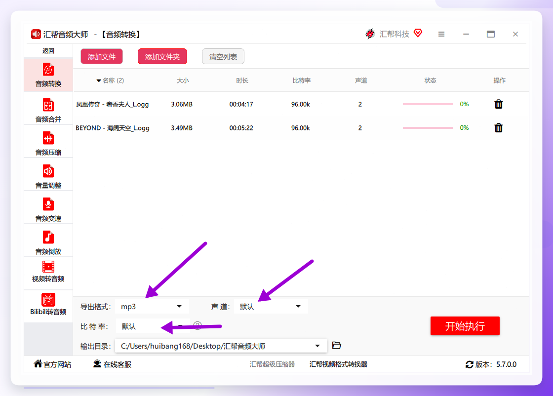Image resolution: width=553 pixels, height=396 pixels.
Task: Click the 在线客服 support agent icon
Action: (97, 363)
